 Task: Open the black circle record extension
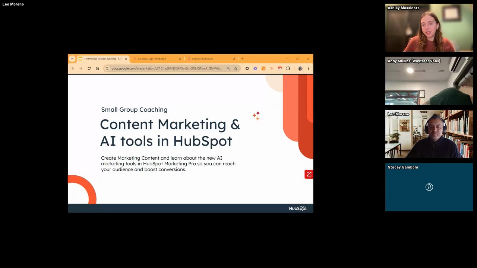[247, 68]
